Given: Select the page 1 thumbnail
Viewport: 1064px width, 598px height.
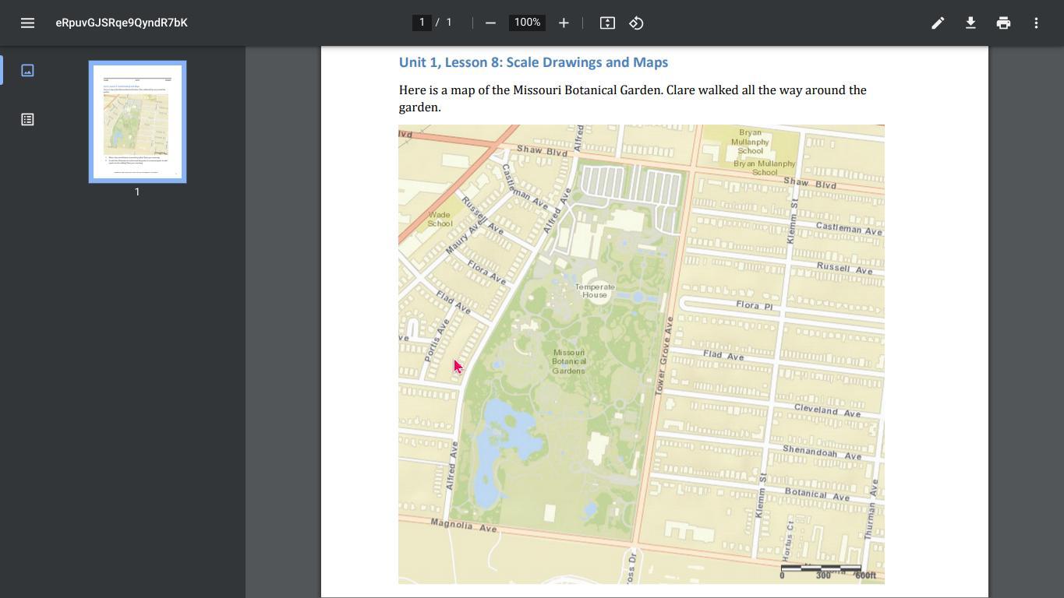Looking at the screenshot, I should pyautogui.click(x=137, y=121).
